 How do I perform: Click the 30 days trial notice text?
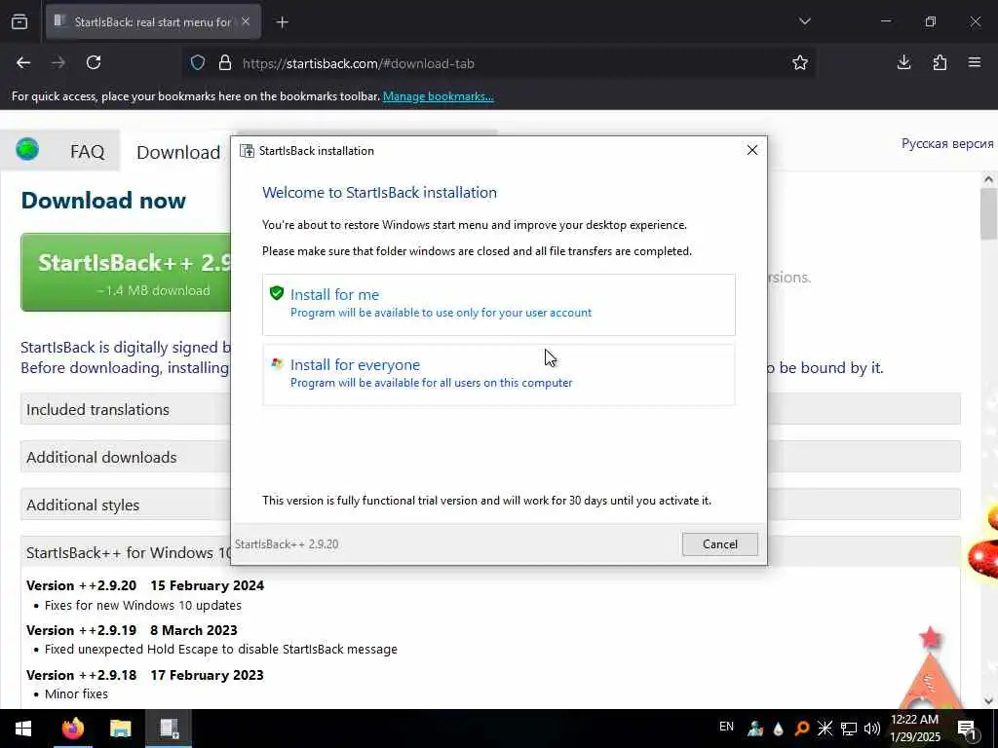[x=486, y=501]
